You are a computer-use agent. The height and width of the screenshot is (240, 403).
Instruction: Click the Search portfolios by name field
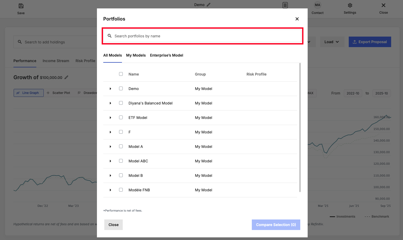point(202,36)
